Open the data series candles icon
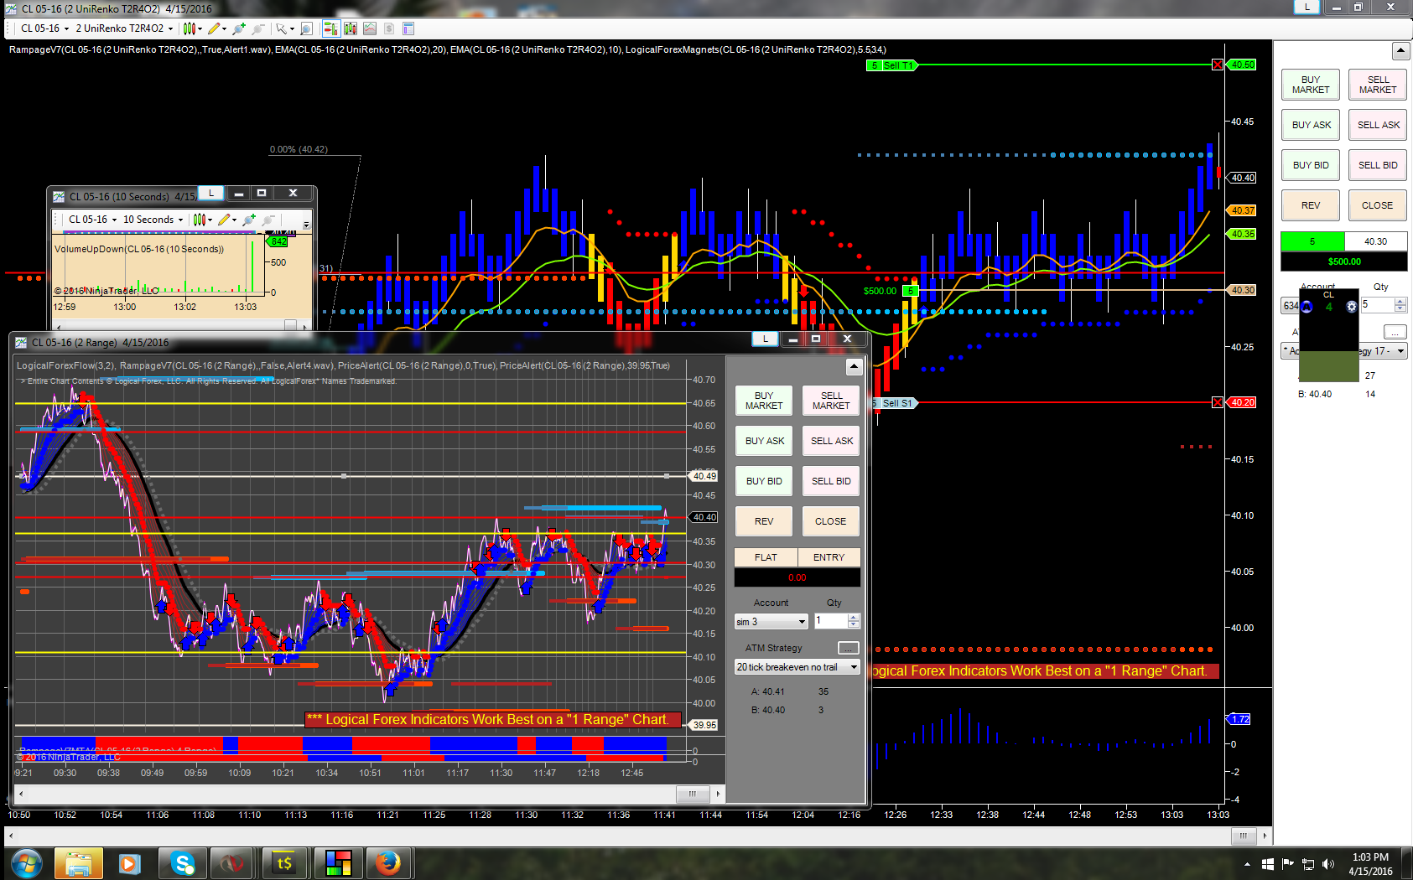 [x=351, y=28]
